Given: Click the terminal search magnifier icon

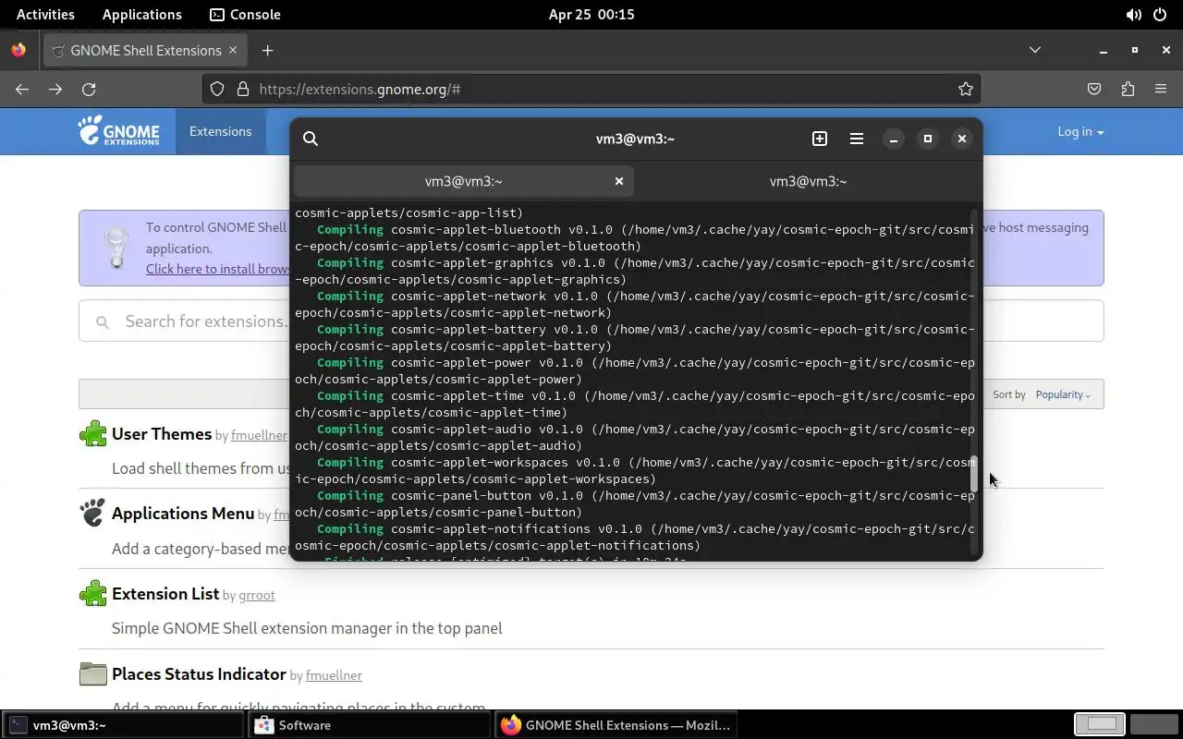Looking at the screenshot, I should tap(311, 139).
